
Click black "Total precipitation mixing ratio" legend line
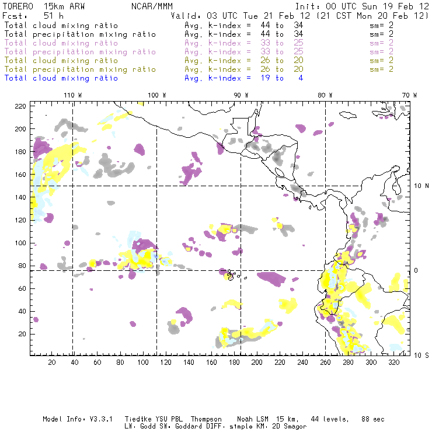pos(80,34)
